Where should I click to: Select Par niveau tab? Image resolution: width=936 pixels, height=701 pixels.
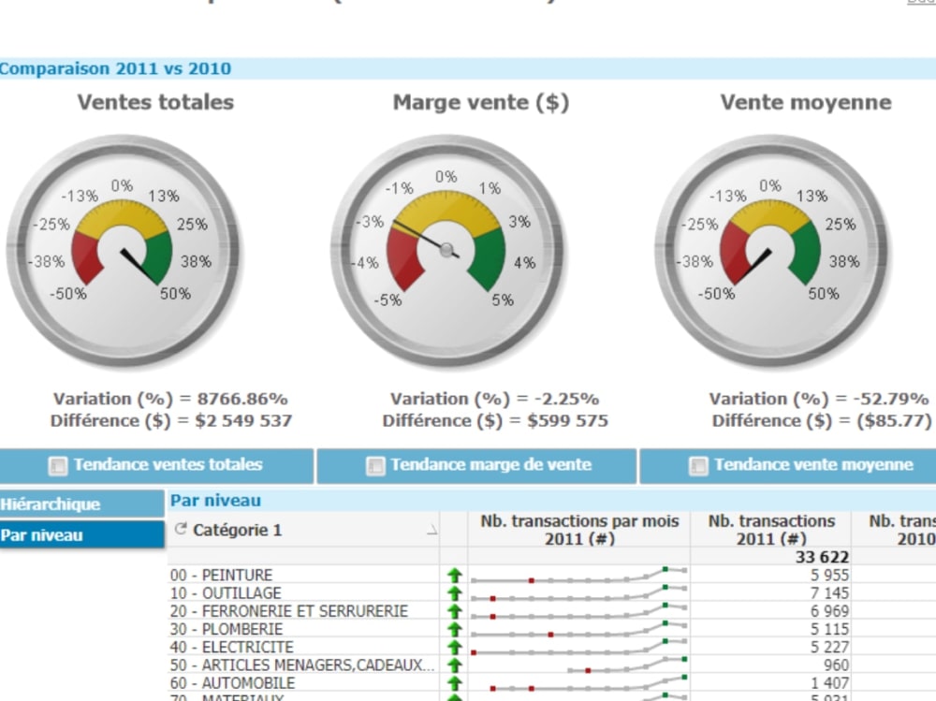pyautogui.click(x=81, y=535)
